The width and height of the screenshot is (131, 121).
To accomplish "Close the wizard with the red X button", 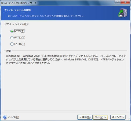I will [x=125, y=2].
